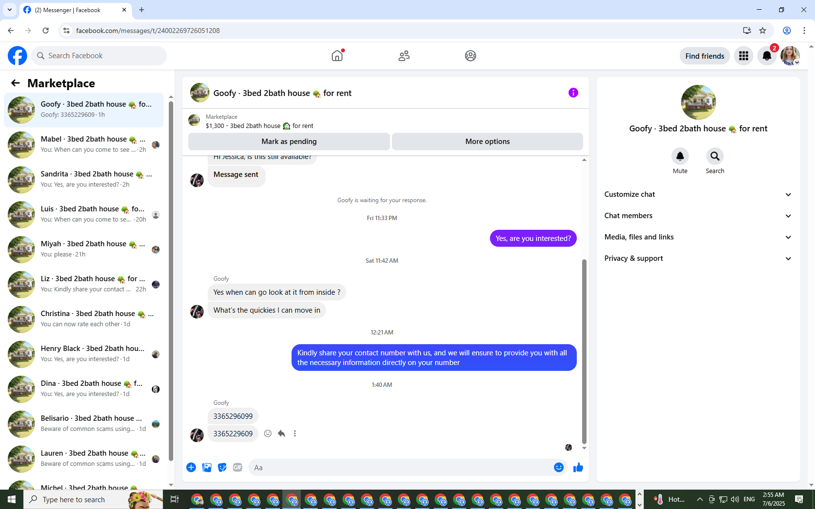Attach a photo file icon
Screen dimensions: 815x509
207,467
